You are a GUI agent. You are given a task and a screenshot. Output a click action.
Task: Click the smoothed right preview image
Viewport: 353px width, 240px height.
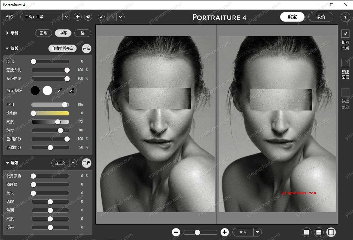(278, 124)
